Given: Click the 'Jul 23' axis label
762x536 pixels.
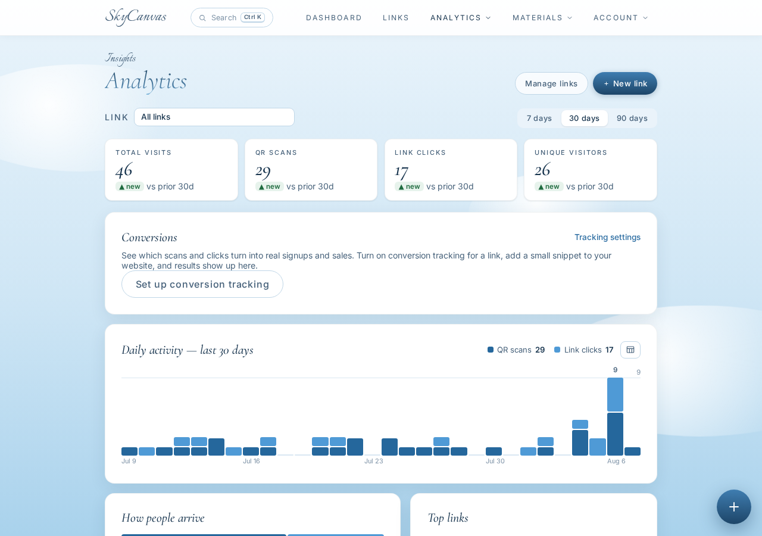Looking at the screenshot, I should pos(374,461).
